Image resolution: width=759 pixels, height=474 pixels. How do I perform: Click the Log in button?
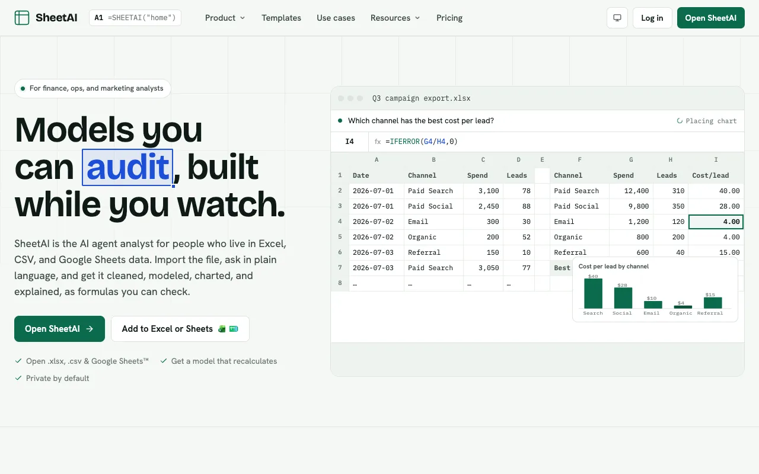[x=652, y=18]
